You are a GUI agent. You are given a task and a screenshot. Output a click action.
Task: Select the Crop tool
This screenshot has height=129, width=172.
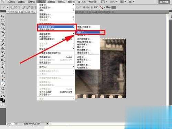[2, 32]
